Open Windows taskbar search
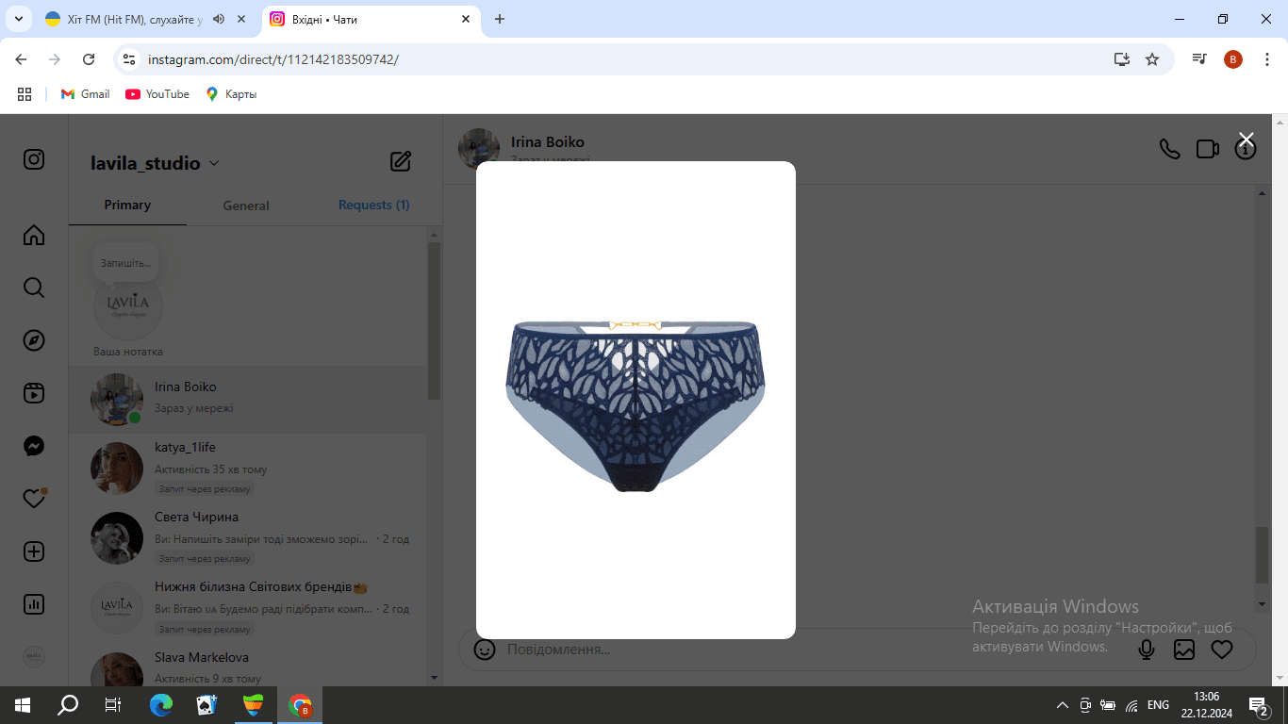 (x=68, y=705)
